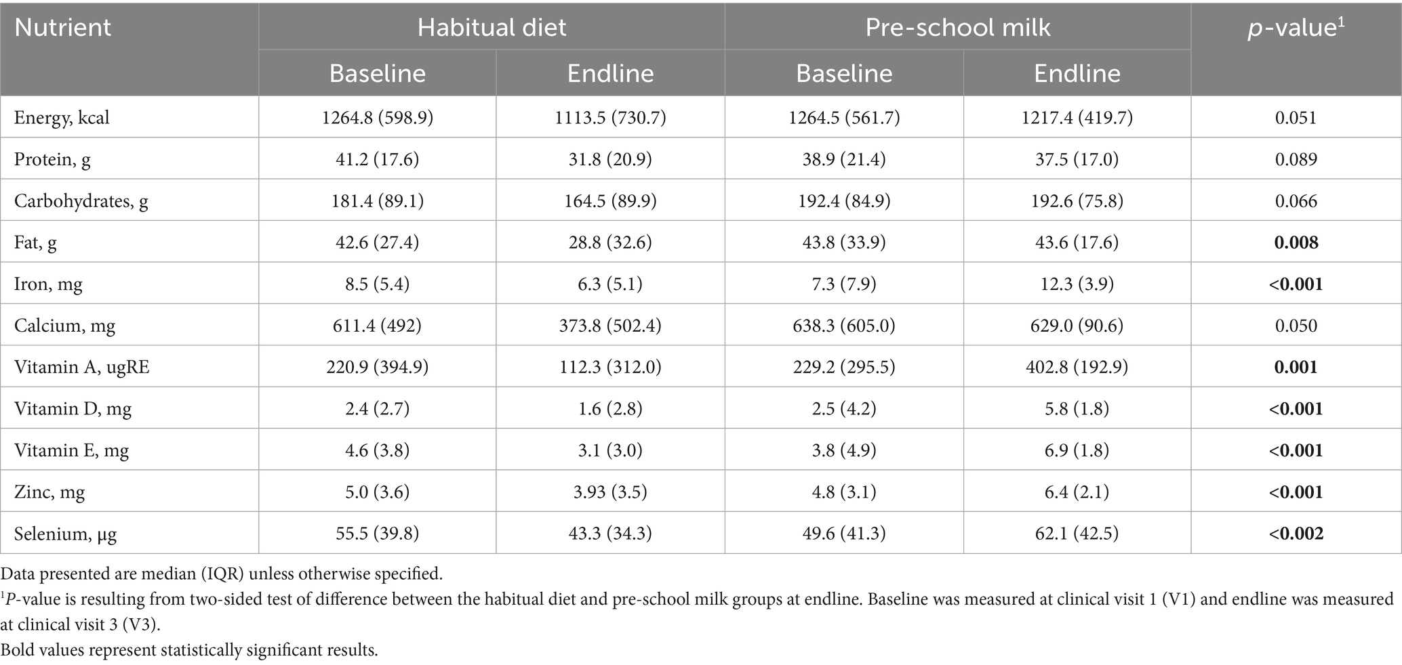This screenshot has height=665, width=1402.
Task: Click the footnote about median (IQR)
Action: [222, 574]
